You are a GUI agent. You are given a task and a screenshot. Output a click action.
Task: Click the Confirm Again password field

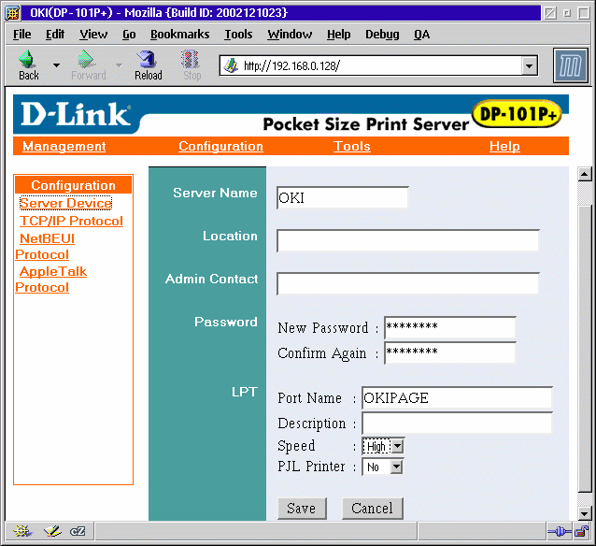[450, 352]
